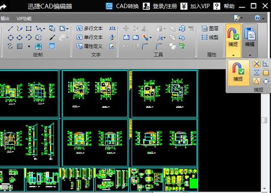This screenshot has height=193, width=271.
Task: Switch to the VIP功能 tab
Action: click(x=24, y=19)
